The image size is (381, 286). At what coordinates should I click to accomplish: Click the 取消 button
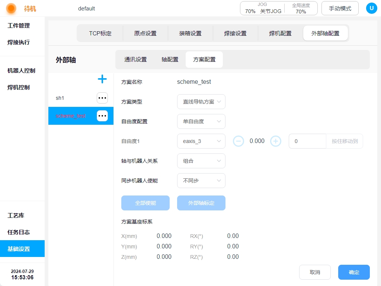315,272
